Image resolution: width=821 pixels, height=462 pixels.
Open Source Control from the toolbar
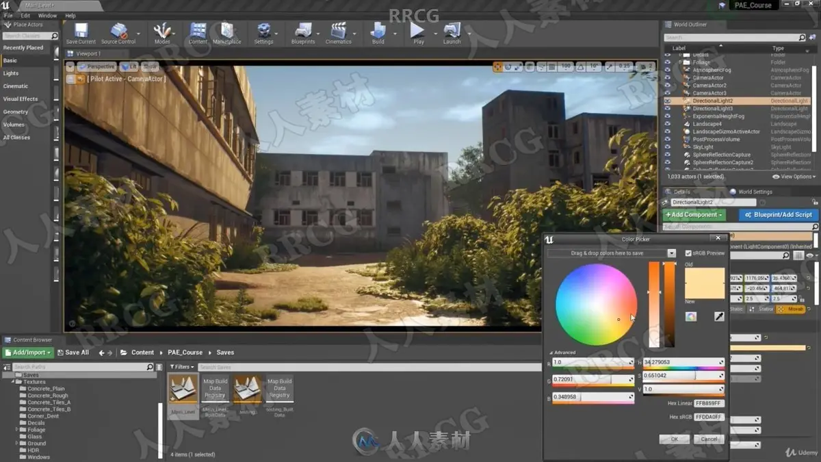(118, 33)
